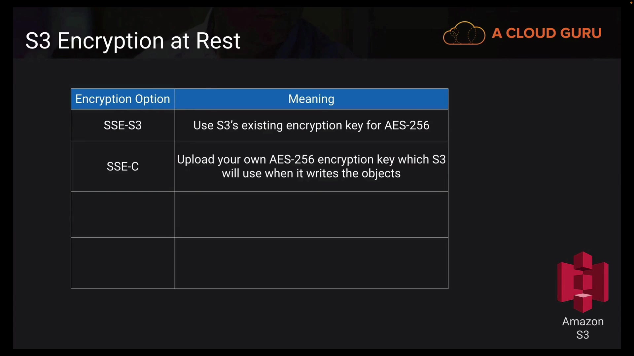Select the SSE-S3 table cell
Viewport: 634px width, 356px height.
pos(123,125)
